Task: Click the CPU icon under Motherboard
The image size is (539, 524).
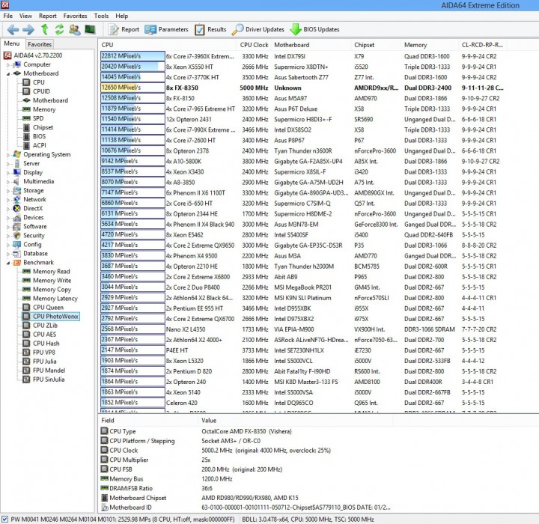Action: coord(26,82)
